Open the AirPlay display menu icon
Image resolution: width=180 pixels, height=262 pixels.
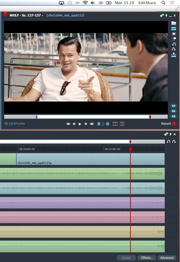61,3
